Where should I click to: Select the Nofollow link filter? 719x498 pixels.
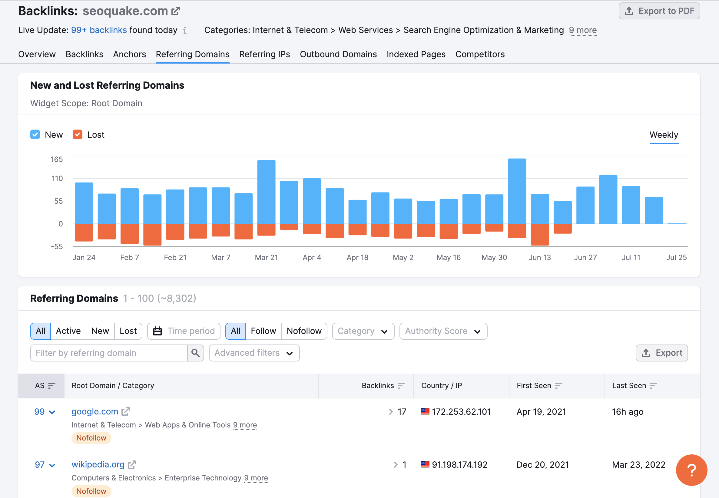pos(304,331)
